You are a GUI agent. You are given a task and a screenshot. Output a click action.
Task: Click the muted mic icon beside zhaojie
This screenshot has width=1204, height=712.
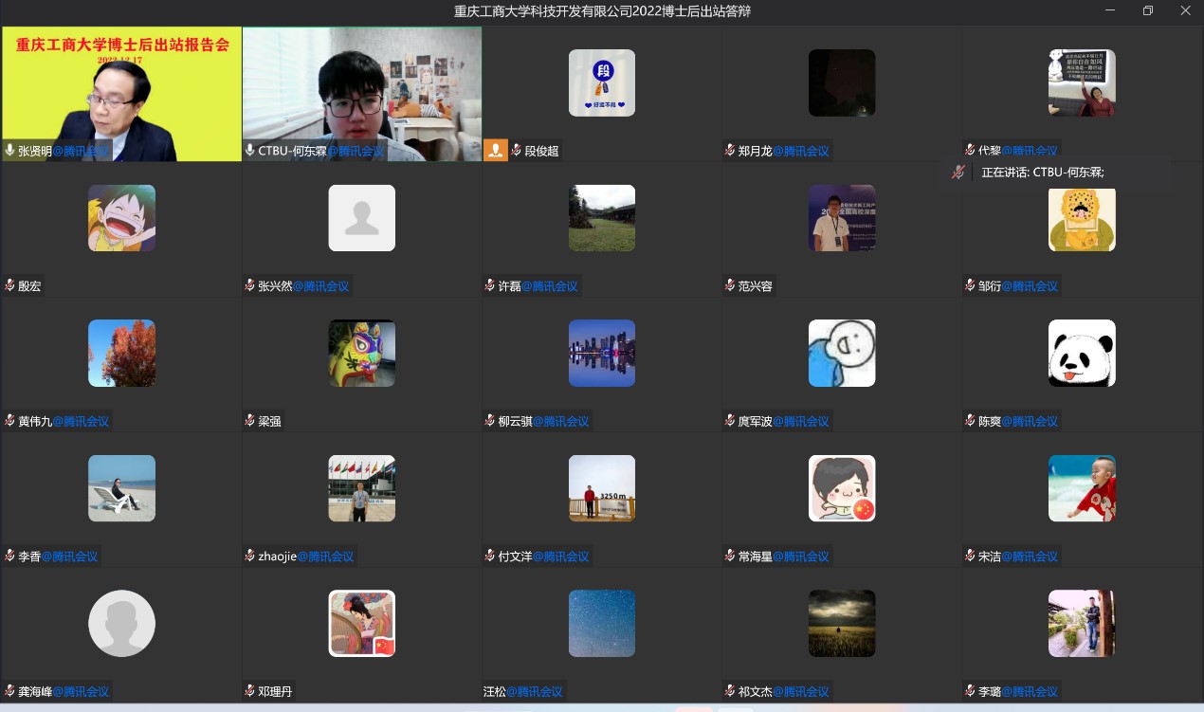(250, 557)
